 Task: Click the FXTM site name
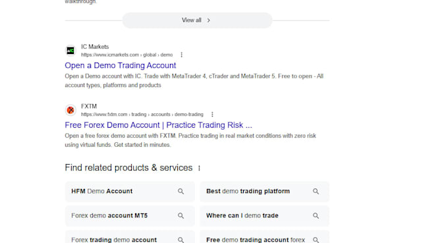pos(89,106)
